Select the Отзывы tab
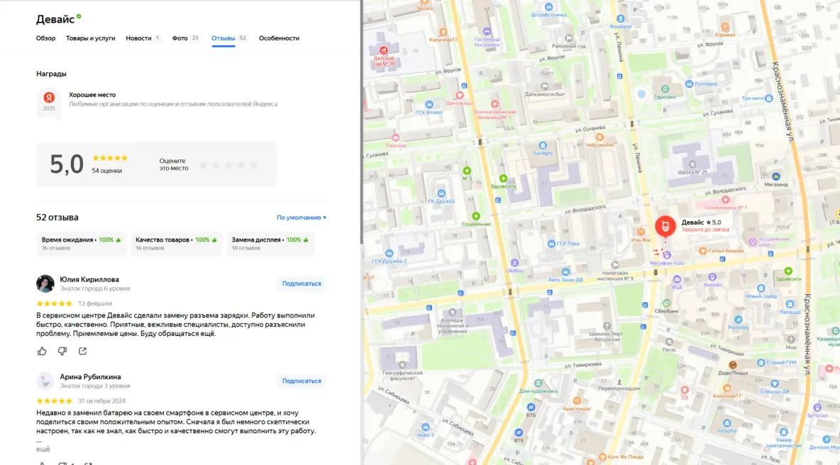The height and width of the screenshot is (465, 840). tap(223, 38)
